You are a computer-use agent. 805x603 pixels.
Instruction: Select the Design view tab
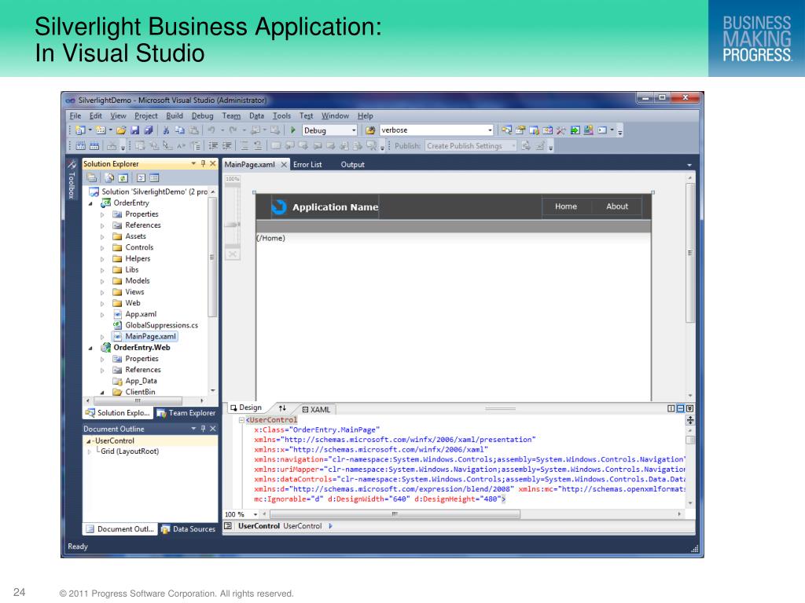pyautogui.click(x=246, y=407)
